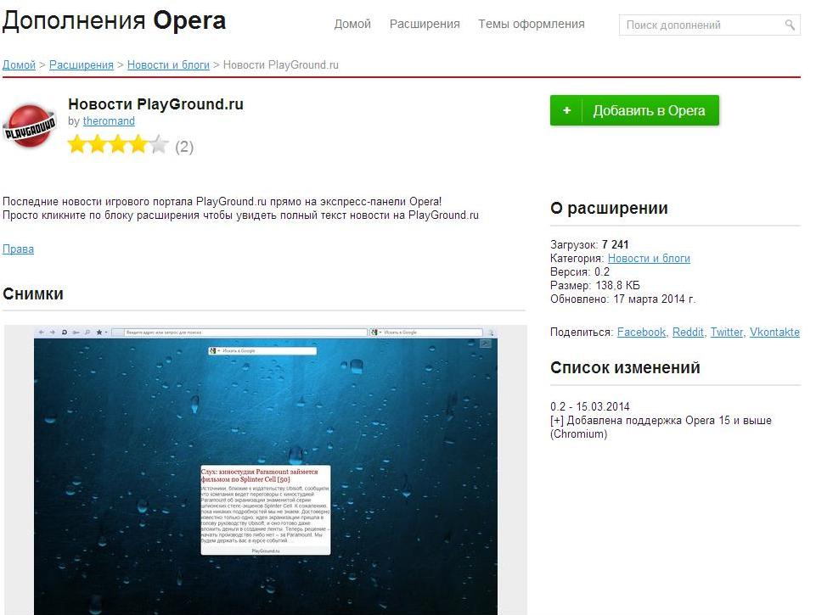The height and width of the screenshot is (615, 816).
Task: Share the extension on Vkontakte
Action: [774, 333]
